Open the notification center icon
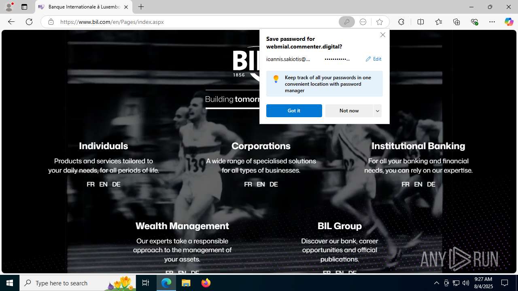518x291 pixels. 505,283
